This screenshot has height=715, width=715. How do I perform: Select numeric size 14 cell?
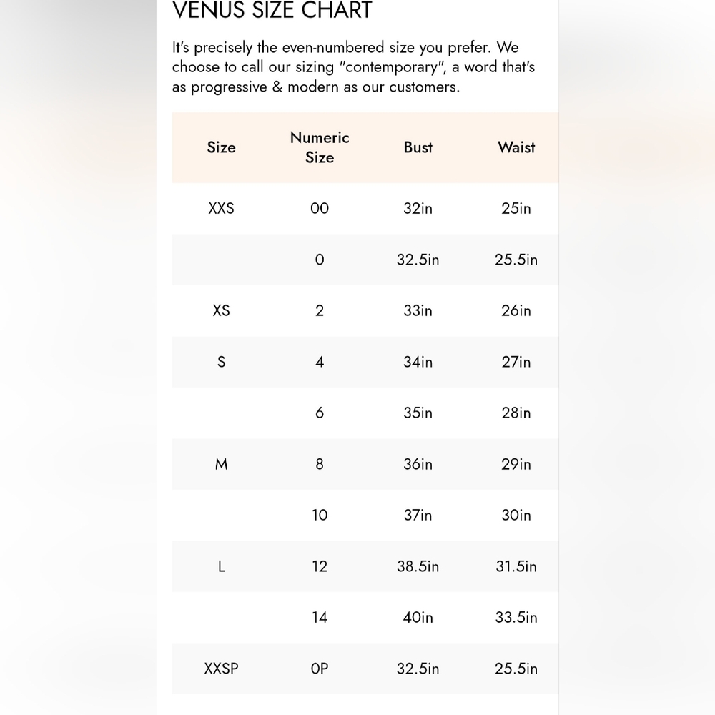coord(320,618)
